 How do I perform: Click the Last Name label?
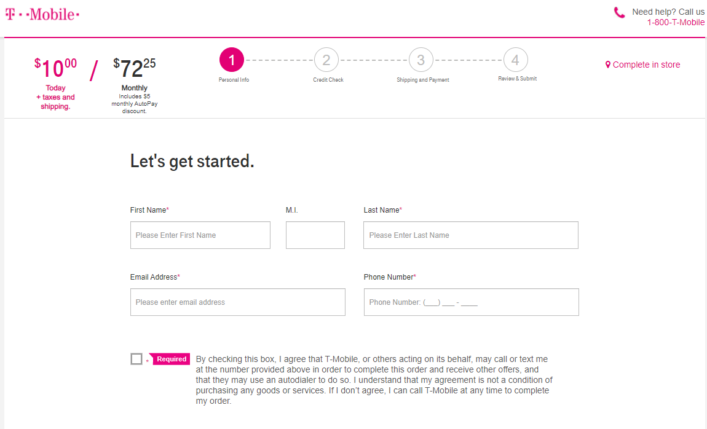coord(383,210)
